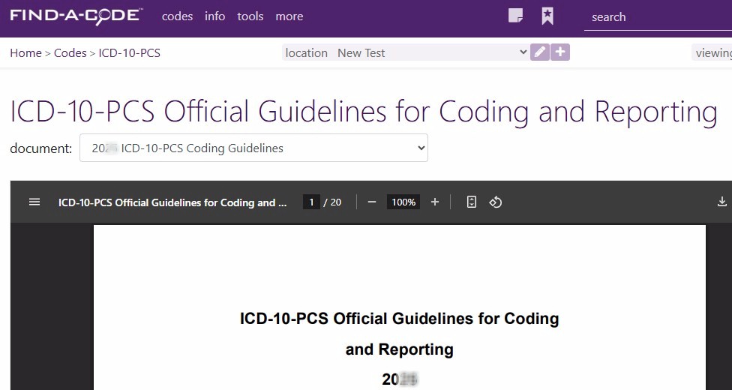Click the Find-A-Code logo
The image size is (732, 390).
point(76,16)
